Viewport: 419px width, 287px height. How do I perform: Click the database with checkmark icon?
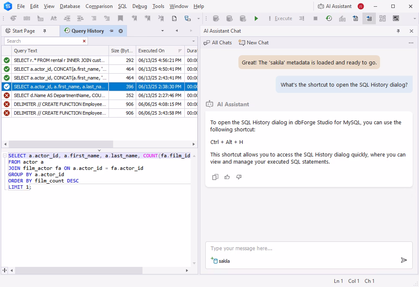(243, 18)
